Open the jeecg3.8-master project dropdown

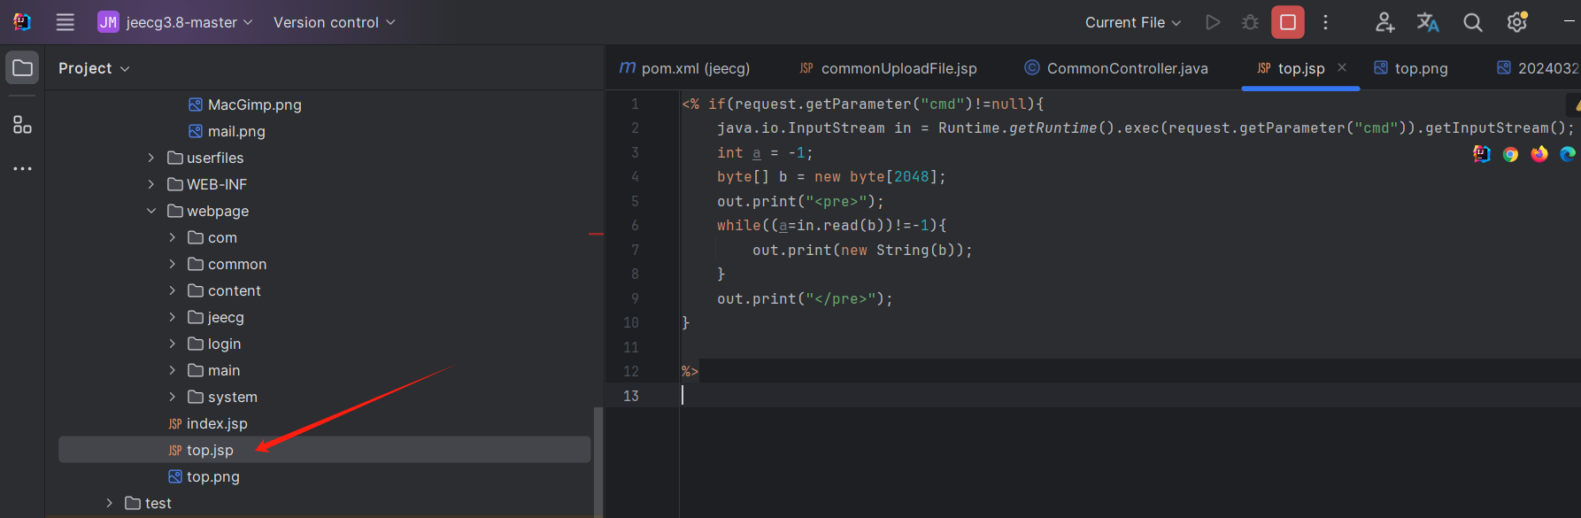pyautogui.click(x=175, y=22)
